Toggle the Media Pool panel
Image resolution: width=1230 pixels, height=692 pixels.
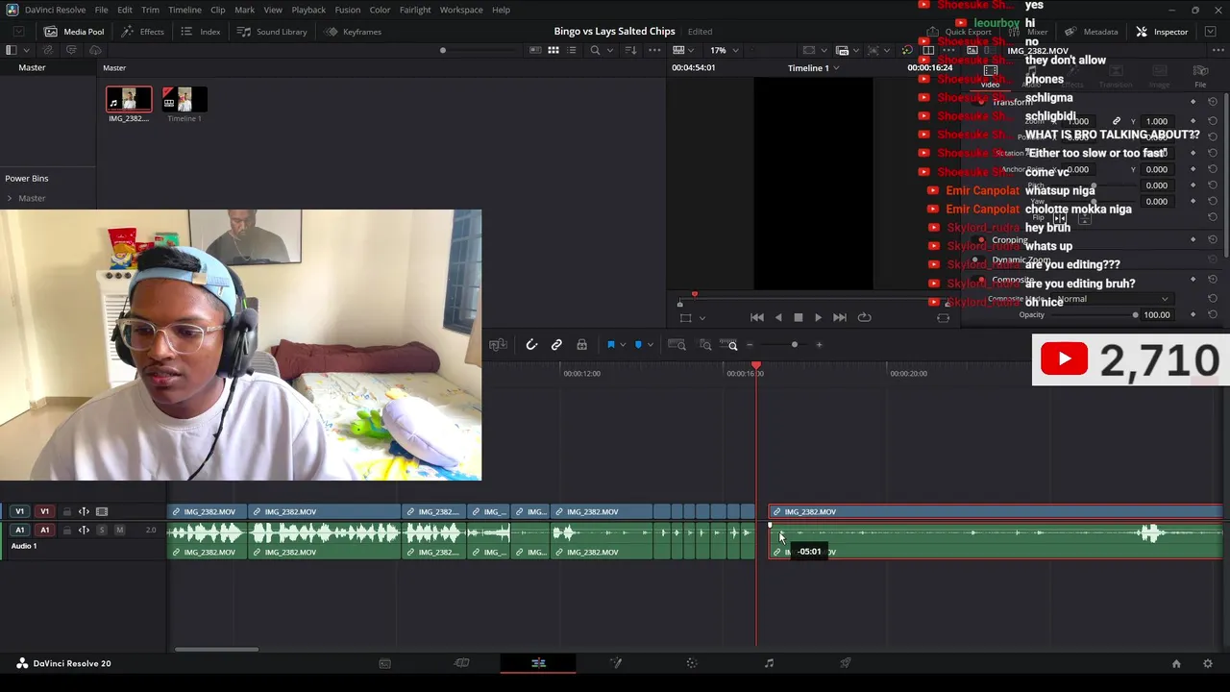point(74,32)
